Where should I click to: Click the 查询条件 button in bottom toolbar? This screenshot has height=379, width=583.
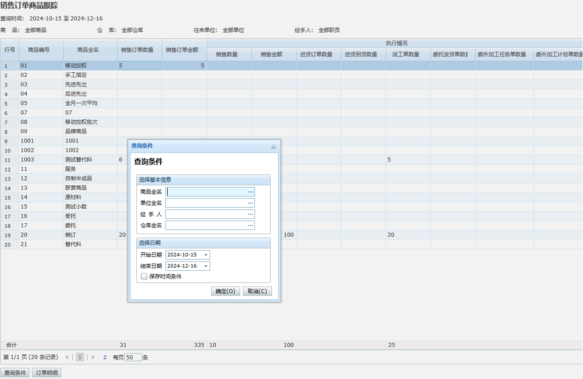(15, 373)
